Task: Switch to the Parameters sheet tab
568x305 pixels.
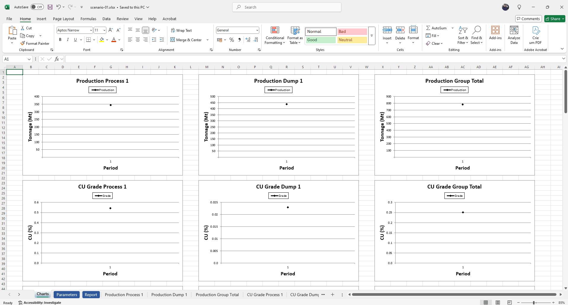Action: tap(67, 295)
